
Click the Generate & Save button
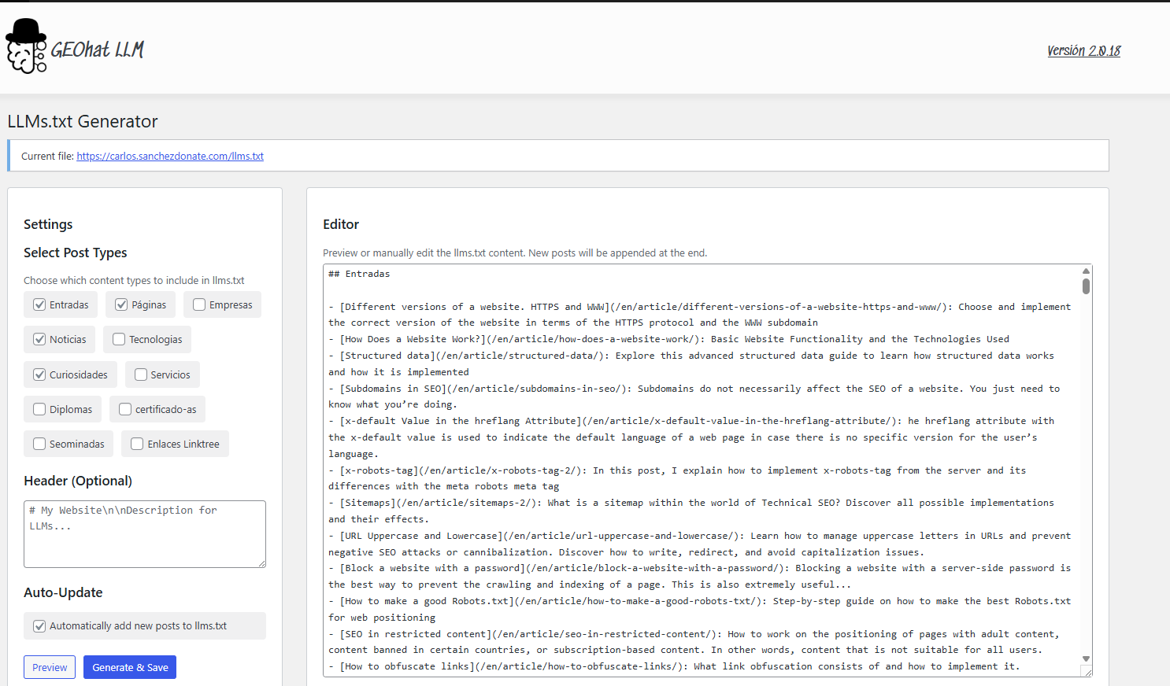coord(129,666)
